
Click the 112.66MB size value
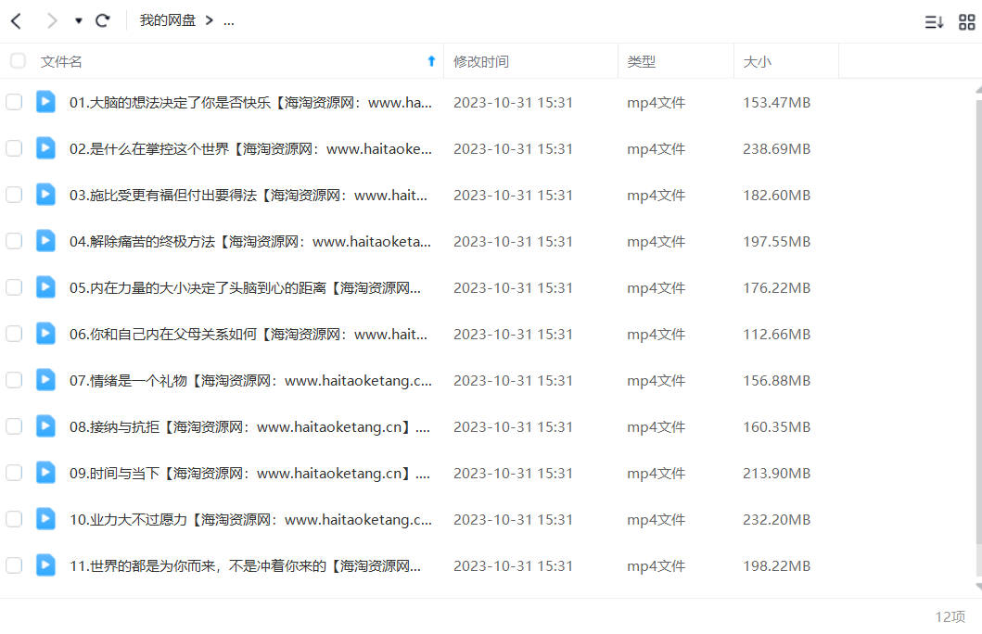click(x=776, y=335)
